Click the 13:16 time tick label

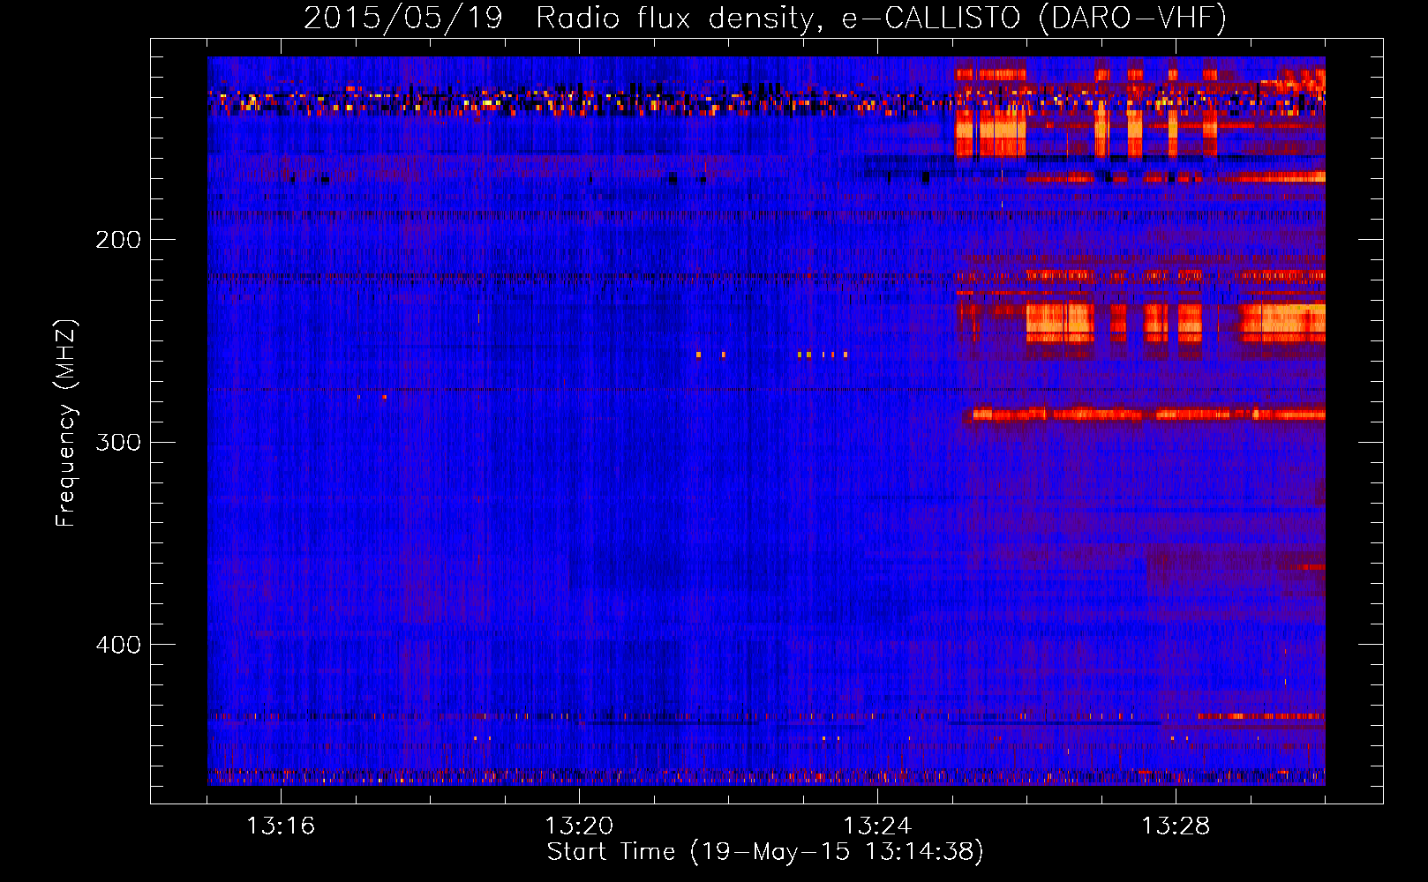(281, 826)
